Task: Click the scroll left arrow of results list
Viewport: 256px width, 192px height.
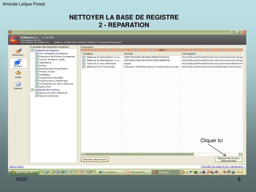Action: coord(82,154)
